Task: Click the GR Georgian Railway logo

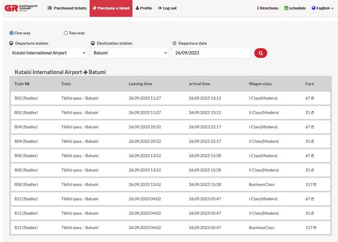Action: coord(21,8)
